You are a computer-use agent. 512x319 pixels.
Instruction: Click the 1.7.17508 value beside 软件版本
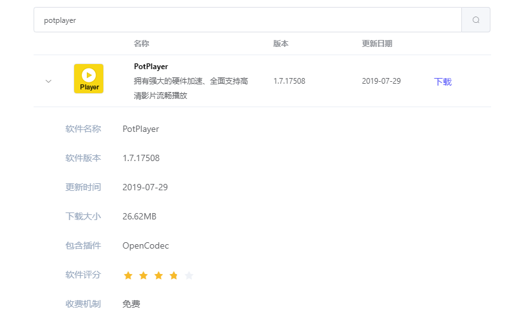point(141,158)
